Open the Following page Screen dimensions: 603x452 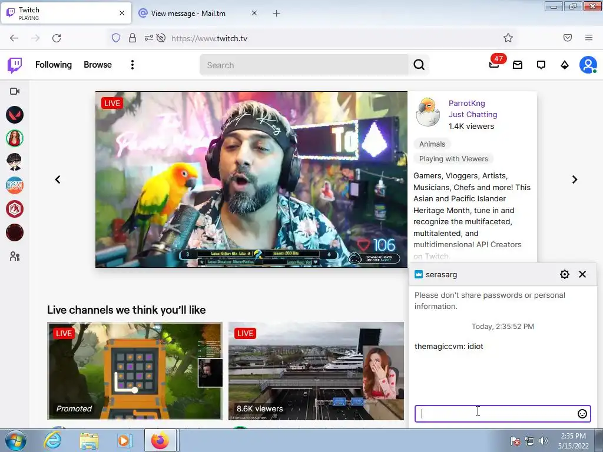[x=54, y=65]
